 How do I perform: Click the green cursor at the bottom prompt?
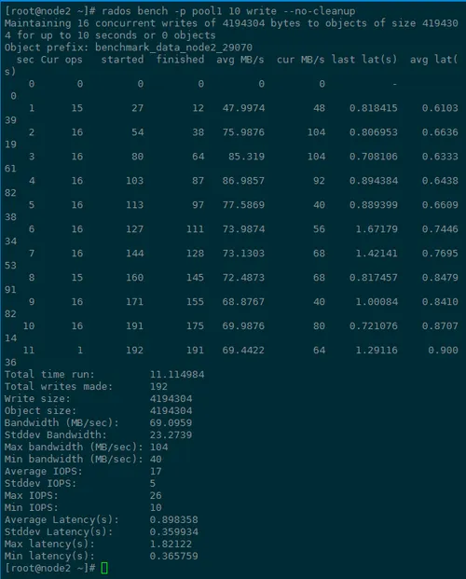point(104,569)
